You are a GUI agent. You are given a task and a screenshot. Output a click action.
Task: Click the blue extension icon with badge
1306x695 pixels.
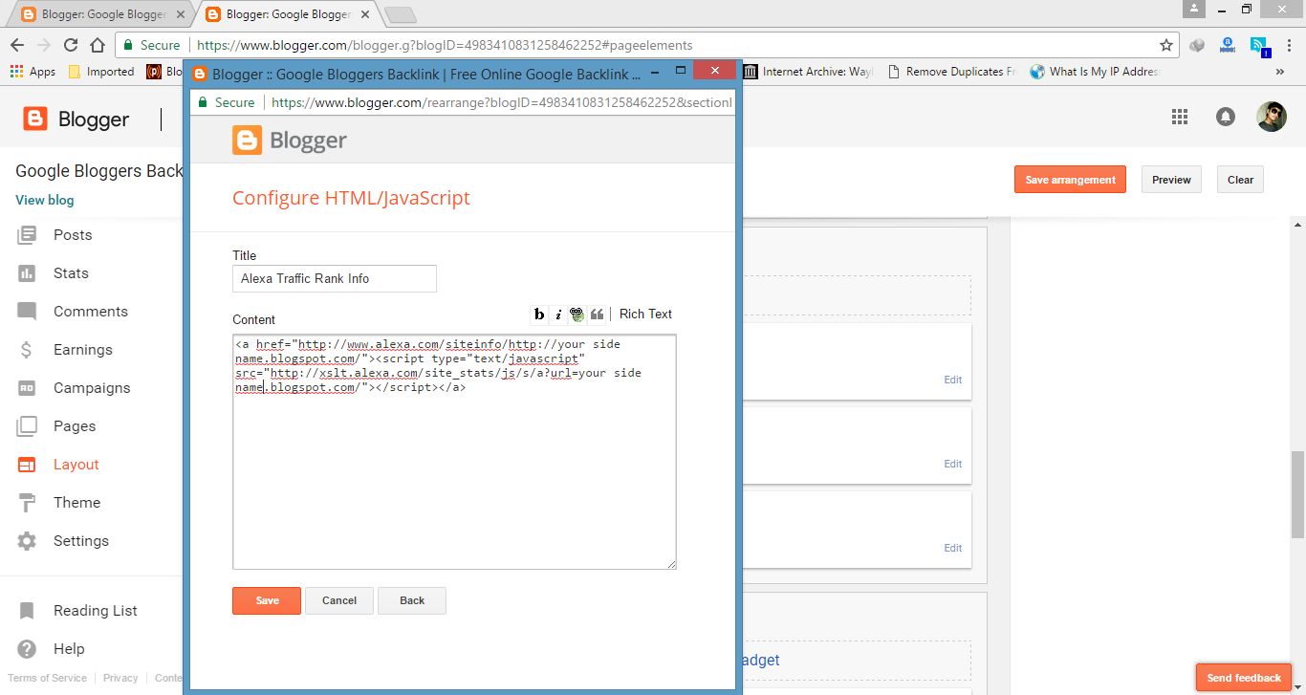coord(1259,45)
